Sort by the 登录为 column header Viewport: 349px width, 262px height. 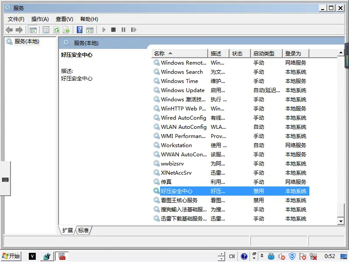pyautogui.click(x=296, y=53)
